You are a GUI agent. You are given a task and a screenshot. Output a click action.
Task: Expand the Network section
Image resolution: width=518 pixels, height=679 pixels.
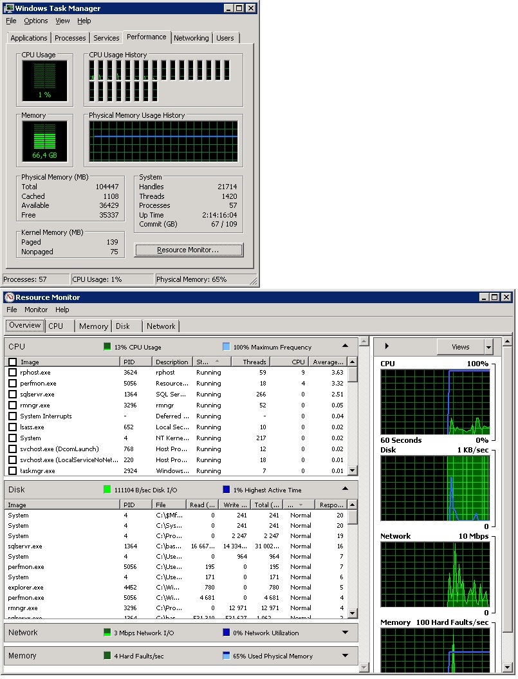click(345, 633)
